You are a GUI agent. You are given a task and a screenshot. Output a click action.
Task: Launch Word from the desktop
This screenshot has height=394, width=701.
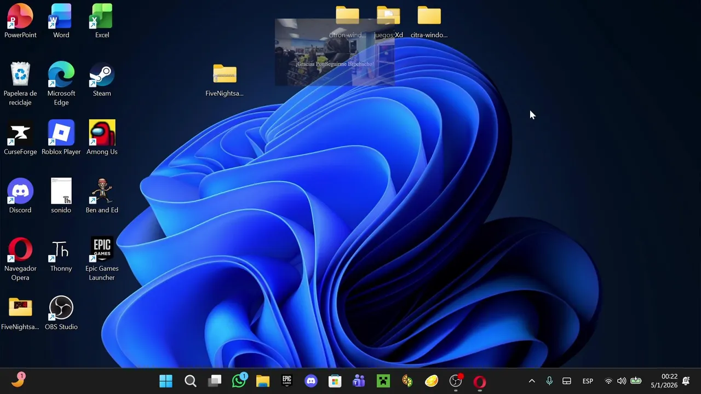(x=61, y=21)
